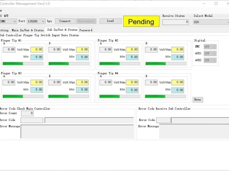Click Finger Tip #3 A Min field

37,90
